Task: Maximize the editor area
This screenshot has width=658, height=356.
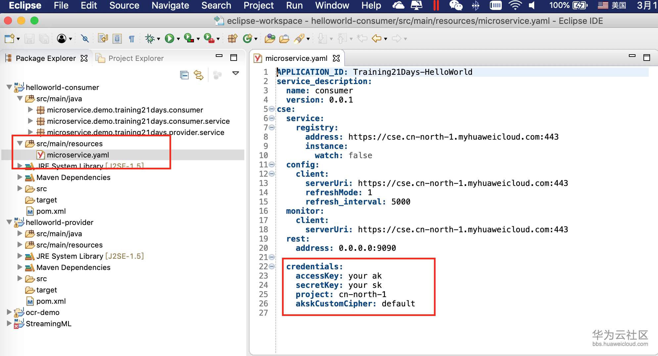Action: point(647,58)
